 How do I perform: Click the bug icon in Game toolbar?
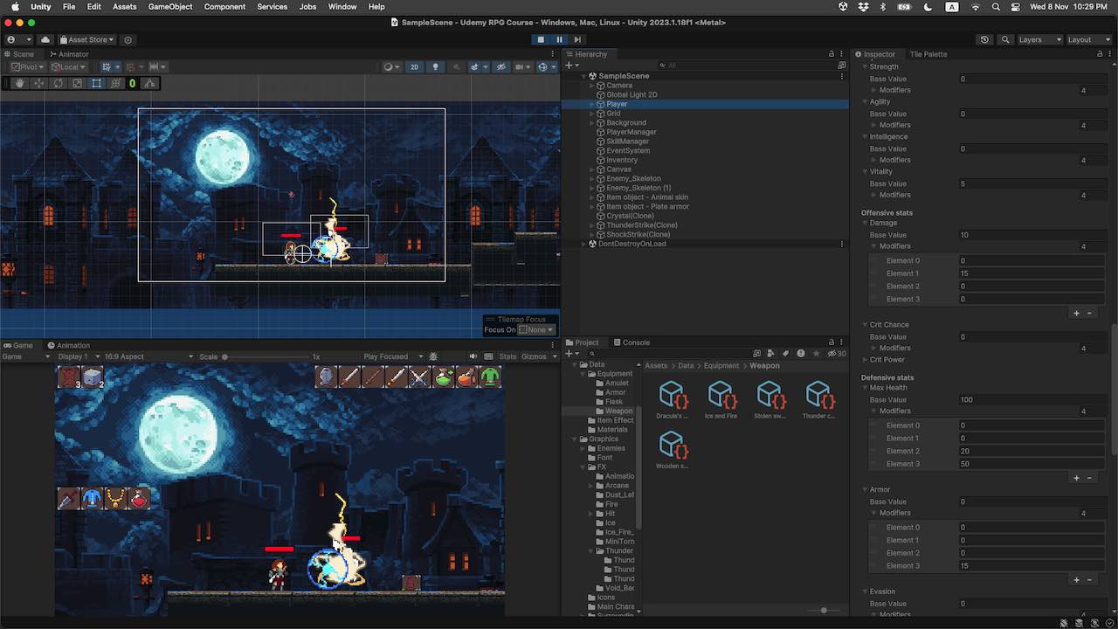433,356
